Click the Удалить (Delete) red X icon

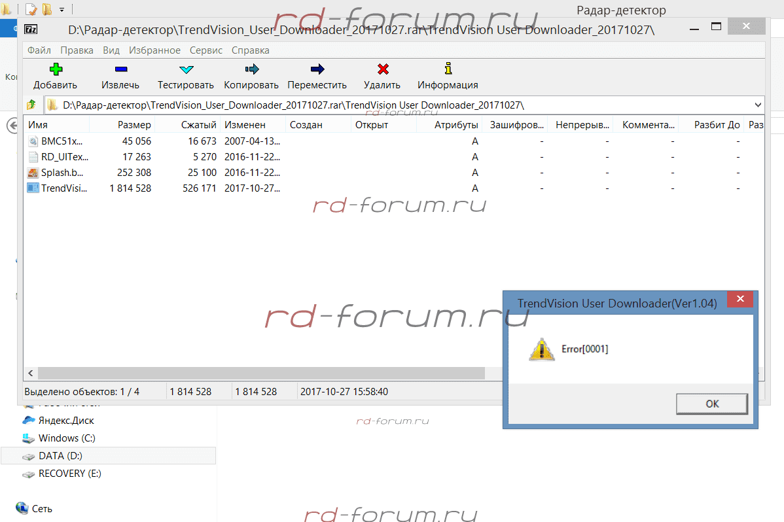click(383, 69)
